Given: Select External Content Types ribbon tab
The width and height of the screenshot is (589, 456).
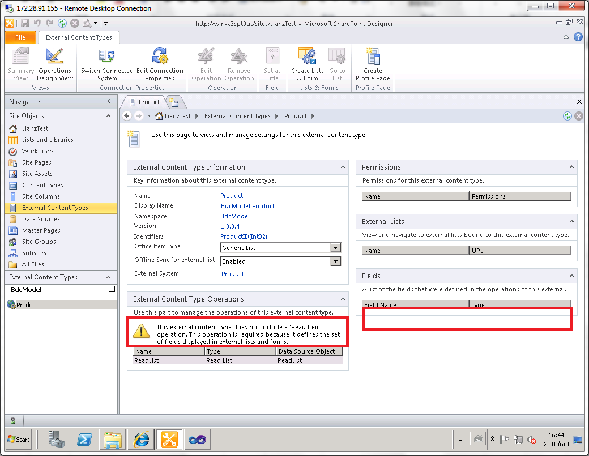Looking at the screenshot, I should click(79, 37).
